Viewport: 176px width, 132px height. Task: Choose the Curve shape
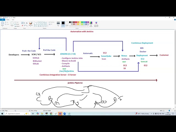point(37,22)
